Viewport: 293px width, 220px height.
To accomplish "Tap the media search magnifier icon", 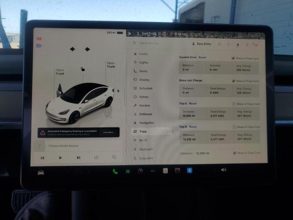I will [114, 157].
